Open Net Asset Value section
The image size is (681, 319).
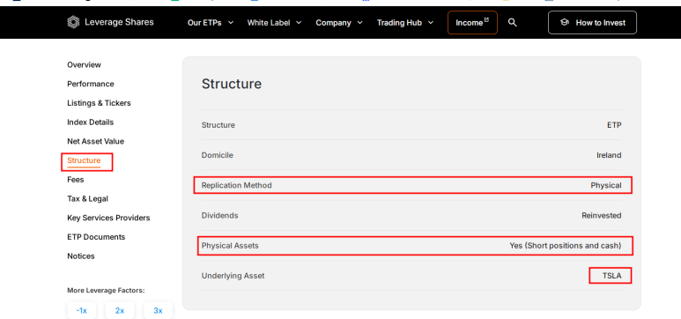point(95,141)
